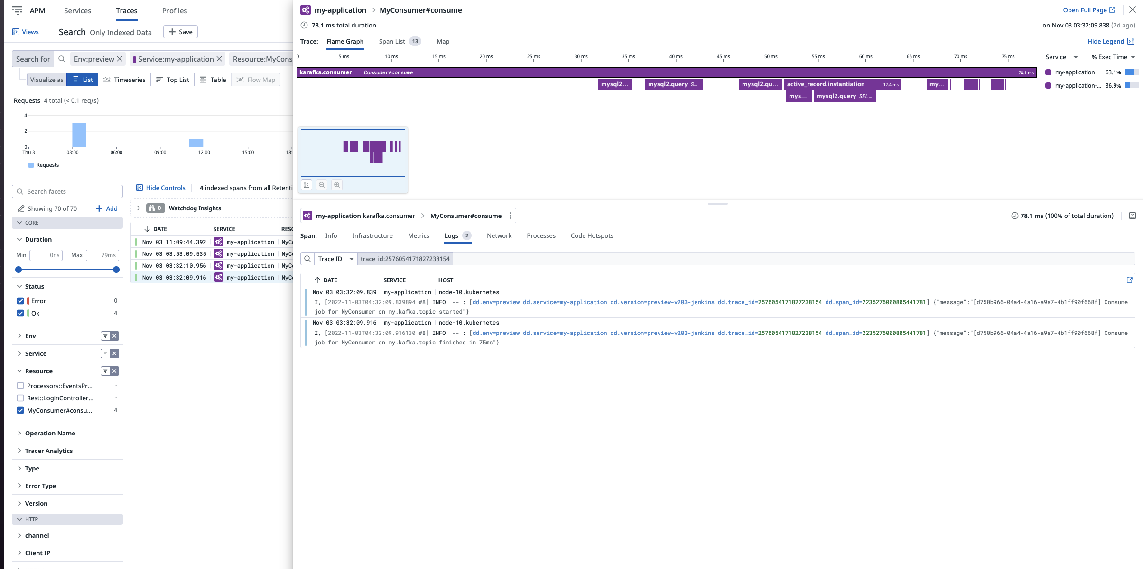Screen dimensions: 1143x569
Task: Click the my-application breadcrumb link
Action: (340, 10)
